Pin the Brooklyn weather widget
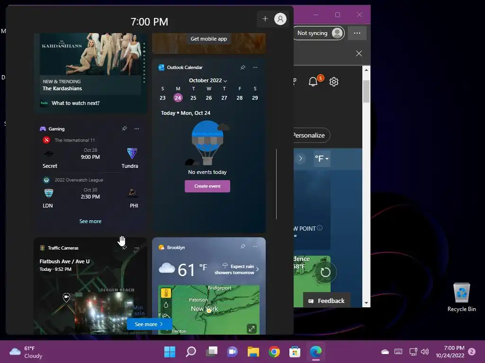The image size is (485, 363). click(x=243, y=246)
